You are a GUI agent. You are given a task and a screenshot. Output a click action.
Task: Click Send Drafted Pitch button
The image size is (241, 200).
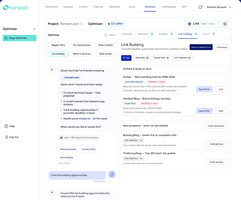(201, 47)
